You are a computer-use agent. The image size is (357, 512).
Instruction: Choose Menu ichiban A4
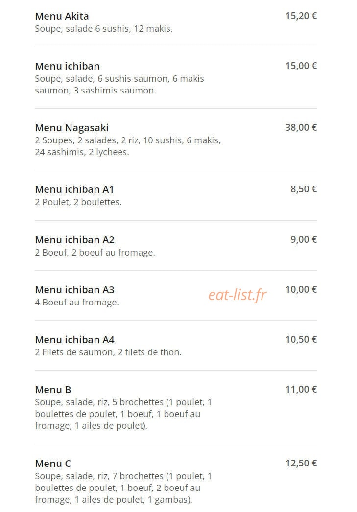point(74,340)
